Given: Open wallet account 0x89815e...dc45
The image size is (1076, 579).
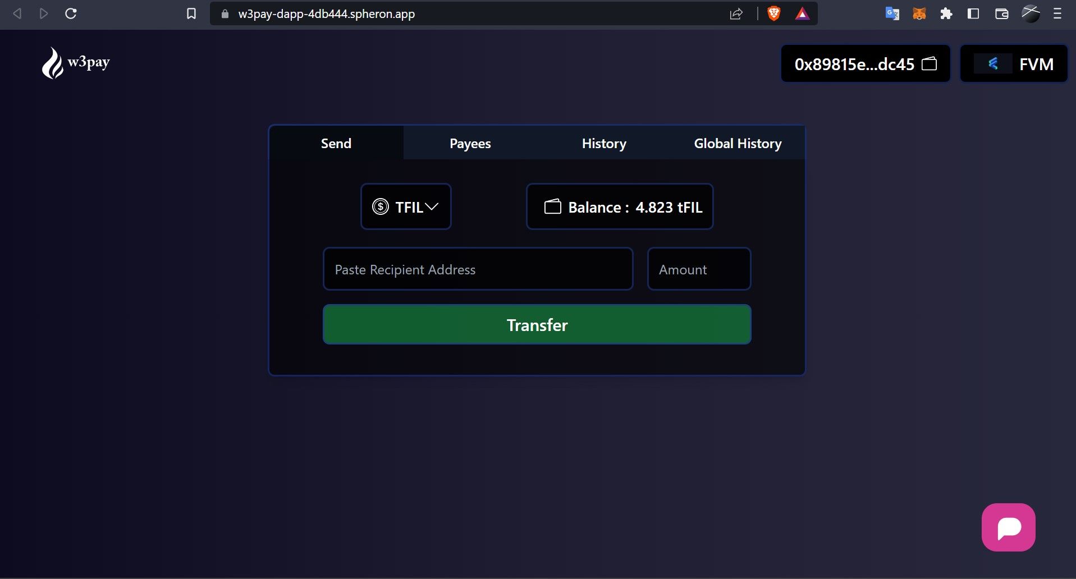Looking at the screenshot, I should click(x=866, y=64).
